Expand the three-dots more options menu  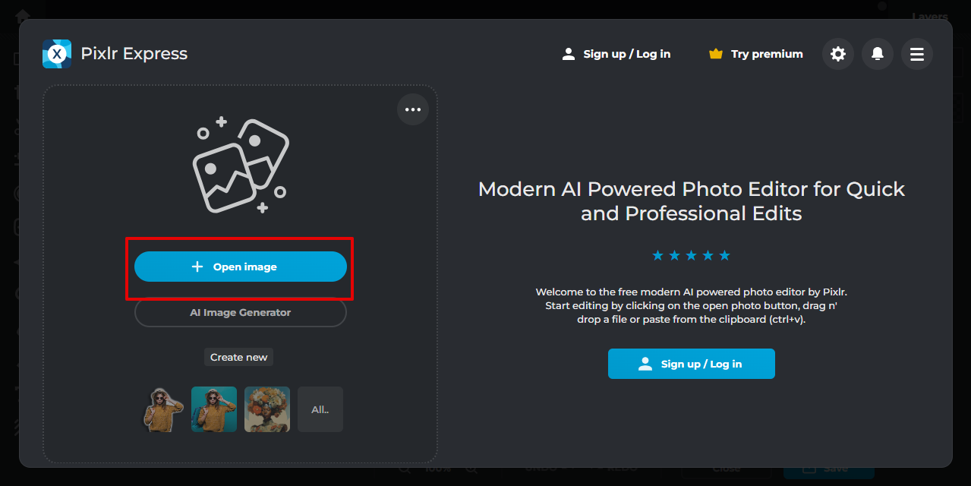[413, 110]
